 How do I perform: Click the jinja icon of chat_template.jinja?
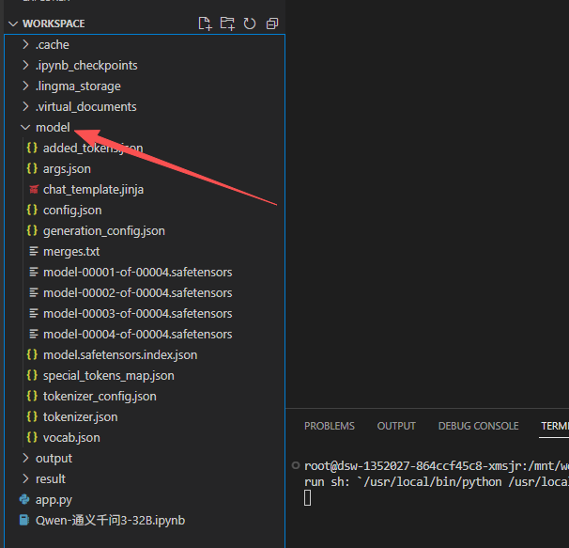point(34,189)
